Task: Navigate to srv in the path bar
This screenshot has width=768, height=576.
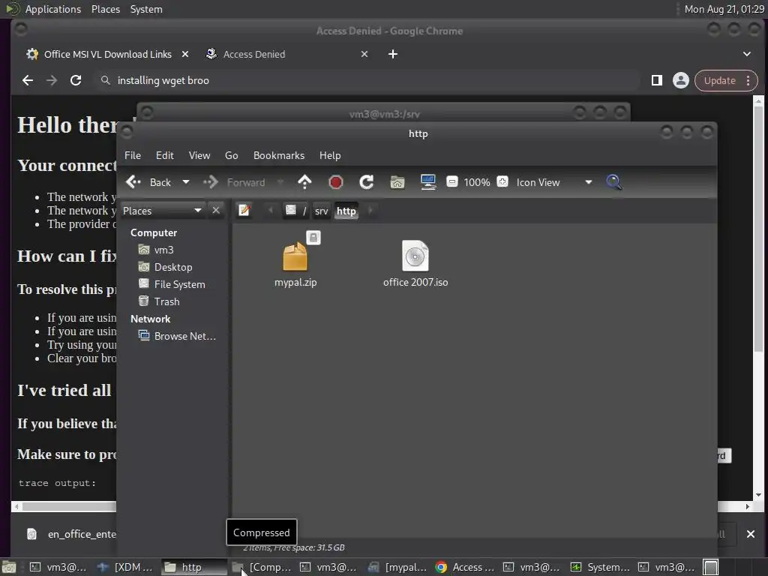Action: click(321, 211)
